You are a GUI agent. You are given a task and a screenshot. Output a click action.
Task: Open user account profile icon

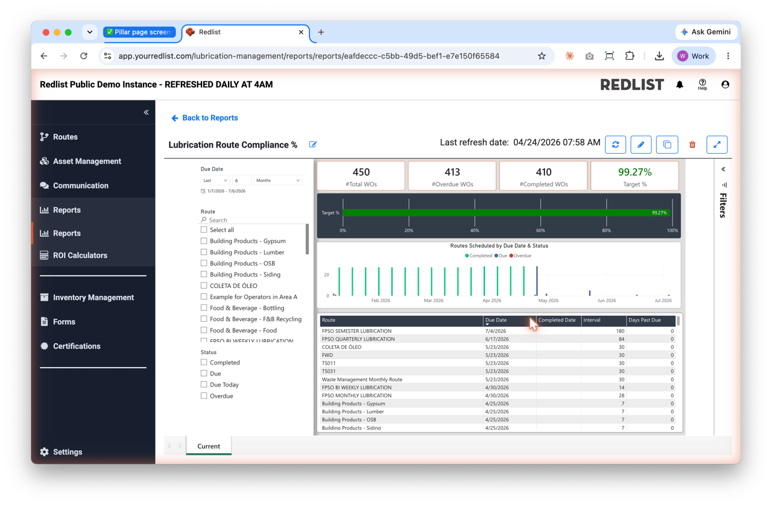[x=726, y=85]
